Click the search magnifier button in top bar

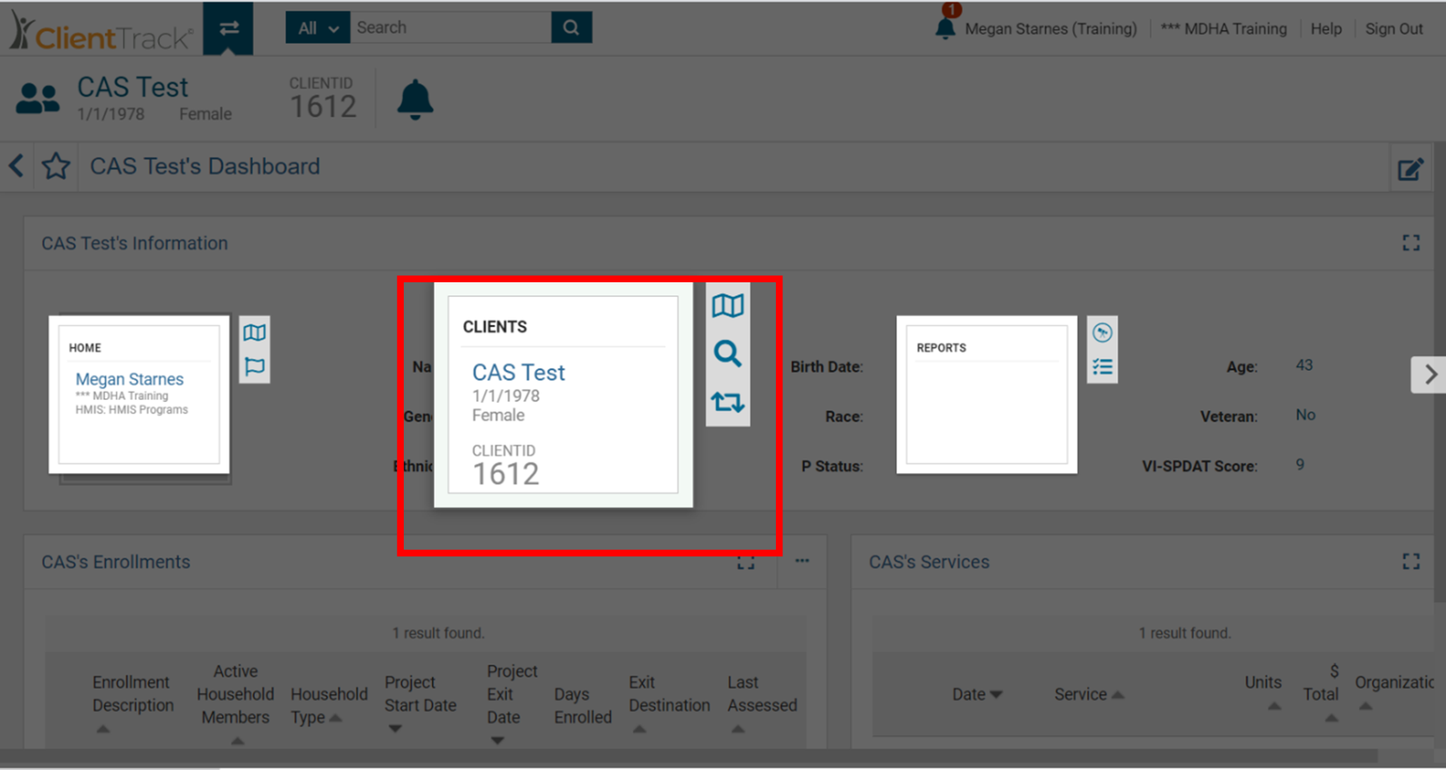point(571,28)
